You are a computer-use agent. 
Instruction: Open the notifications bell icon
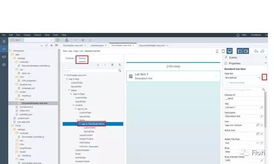pyautogui.click(x=238, y=35)
